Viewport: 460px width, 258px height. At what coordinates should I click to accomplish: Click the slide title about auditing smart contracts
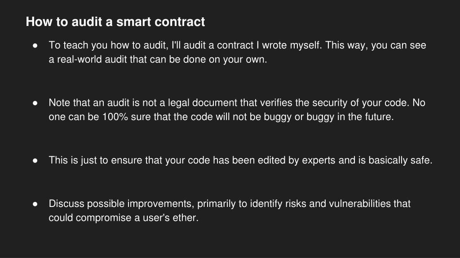(x=115, y=22)
